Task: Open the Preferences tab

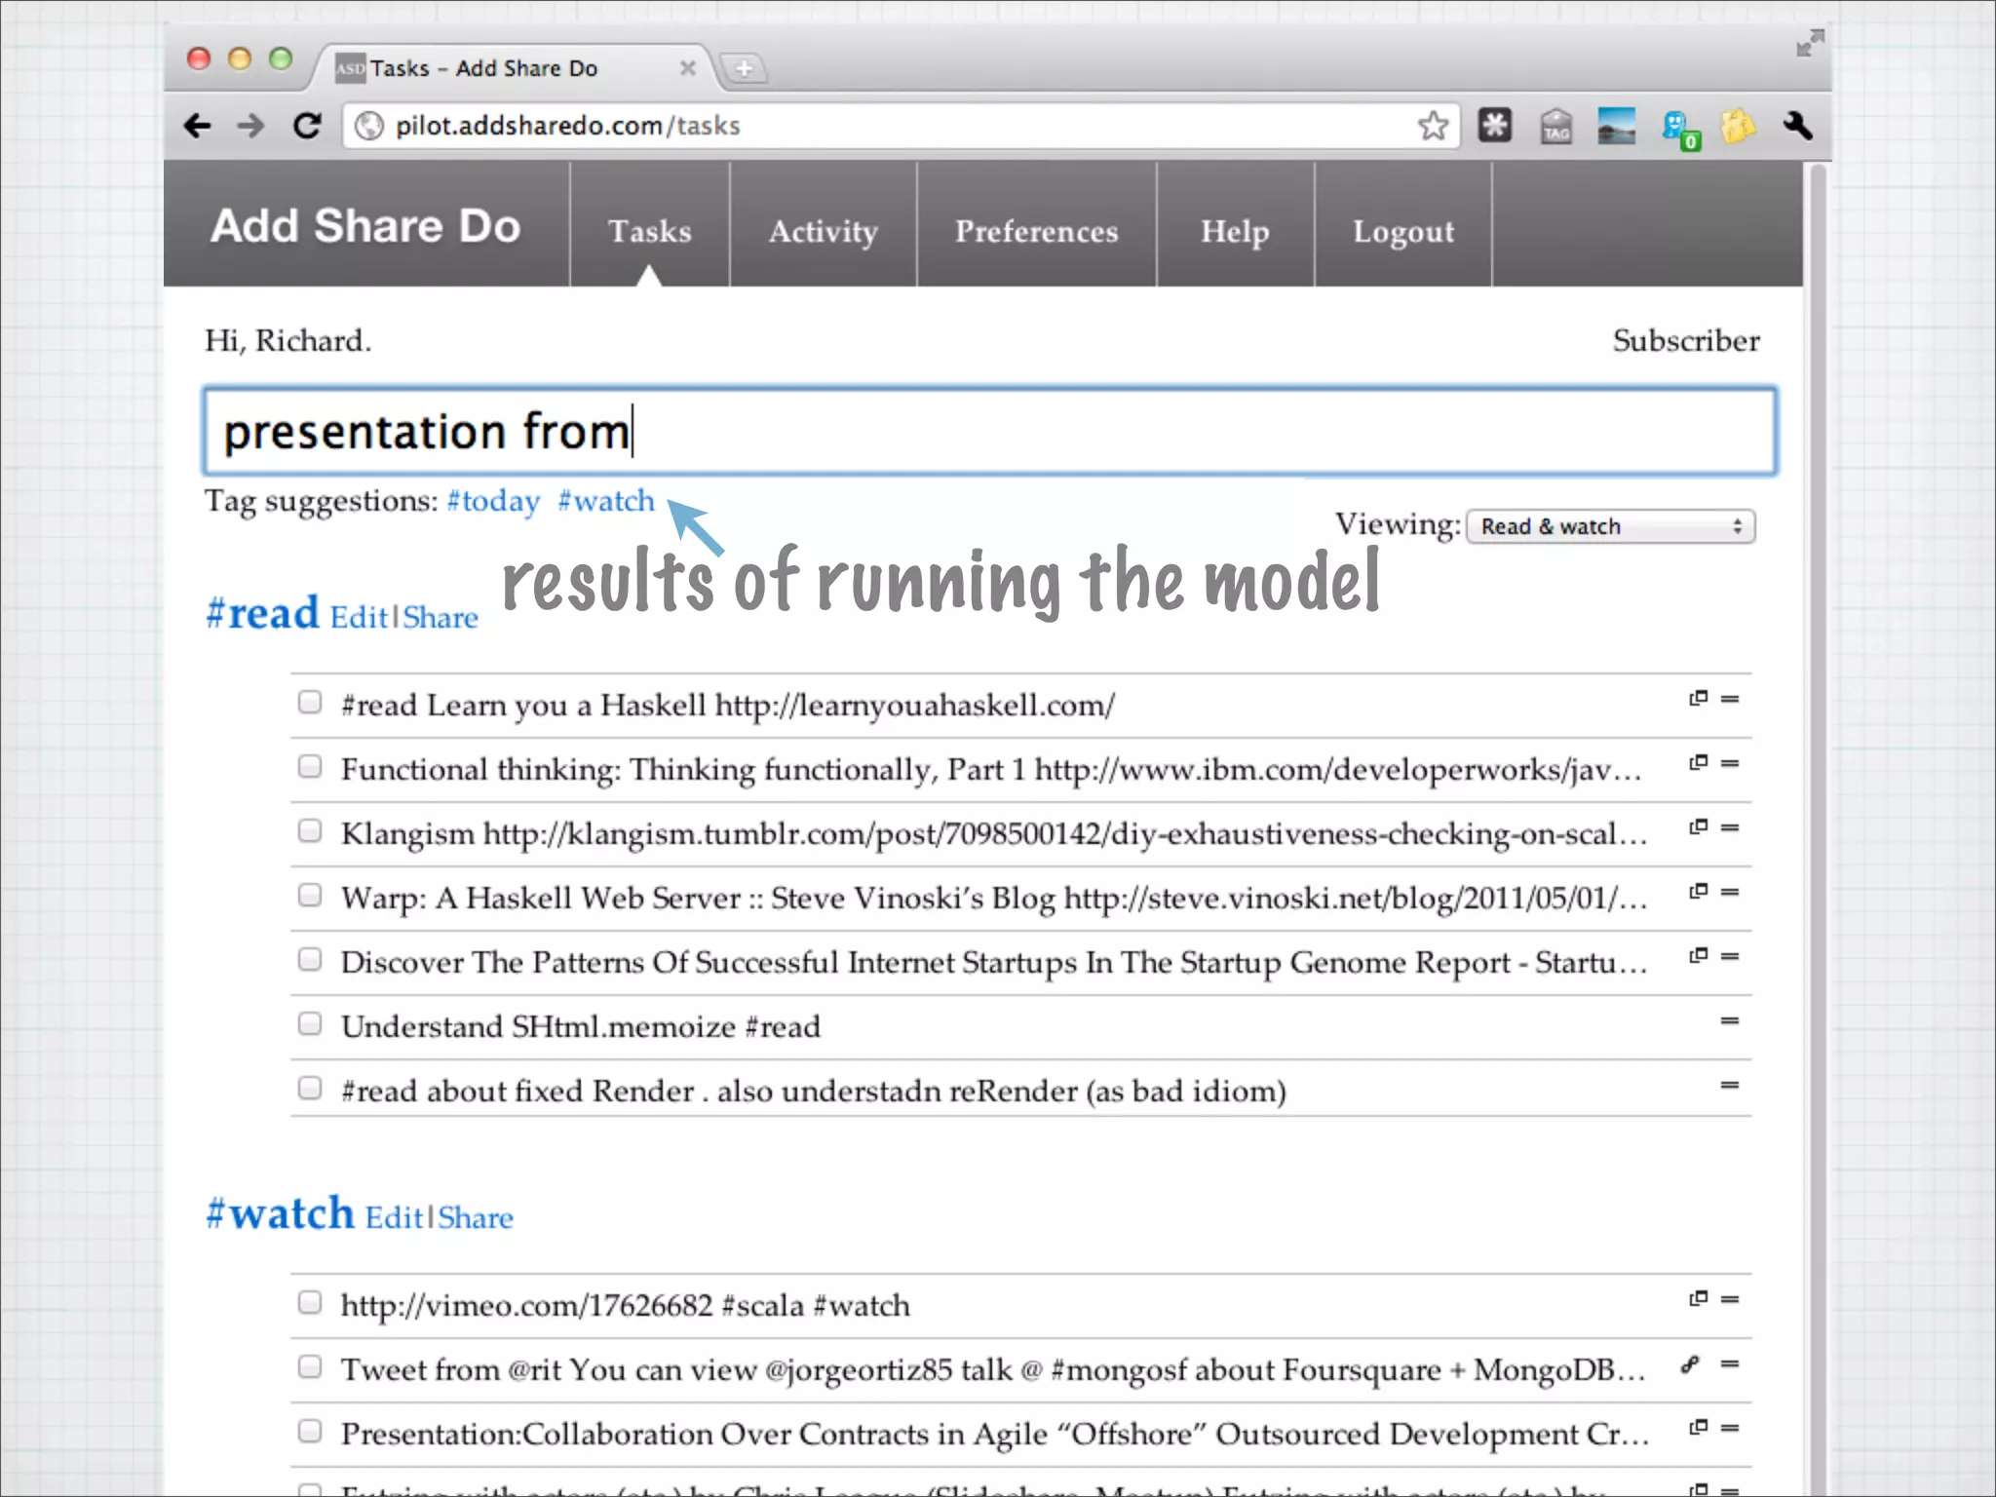Action: (x=1036, y=231)
